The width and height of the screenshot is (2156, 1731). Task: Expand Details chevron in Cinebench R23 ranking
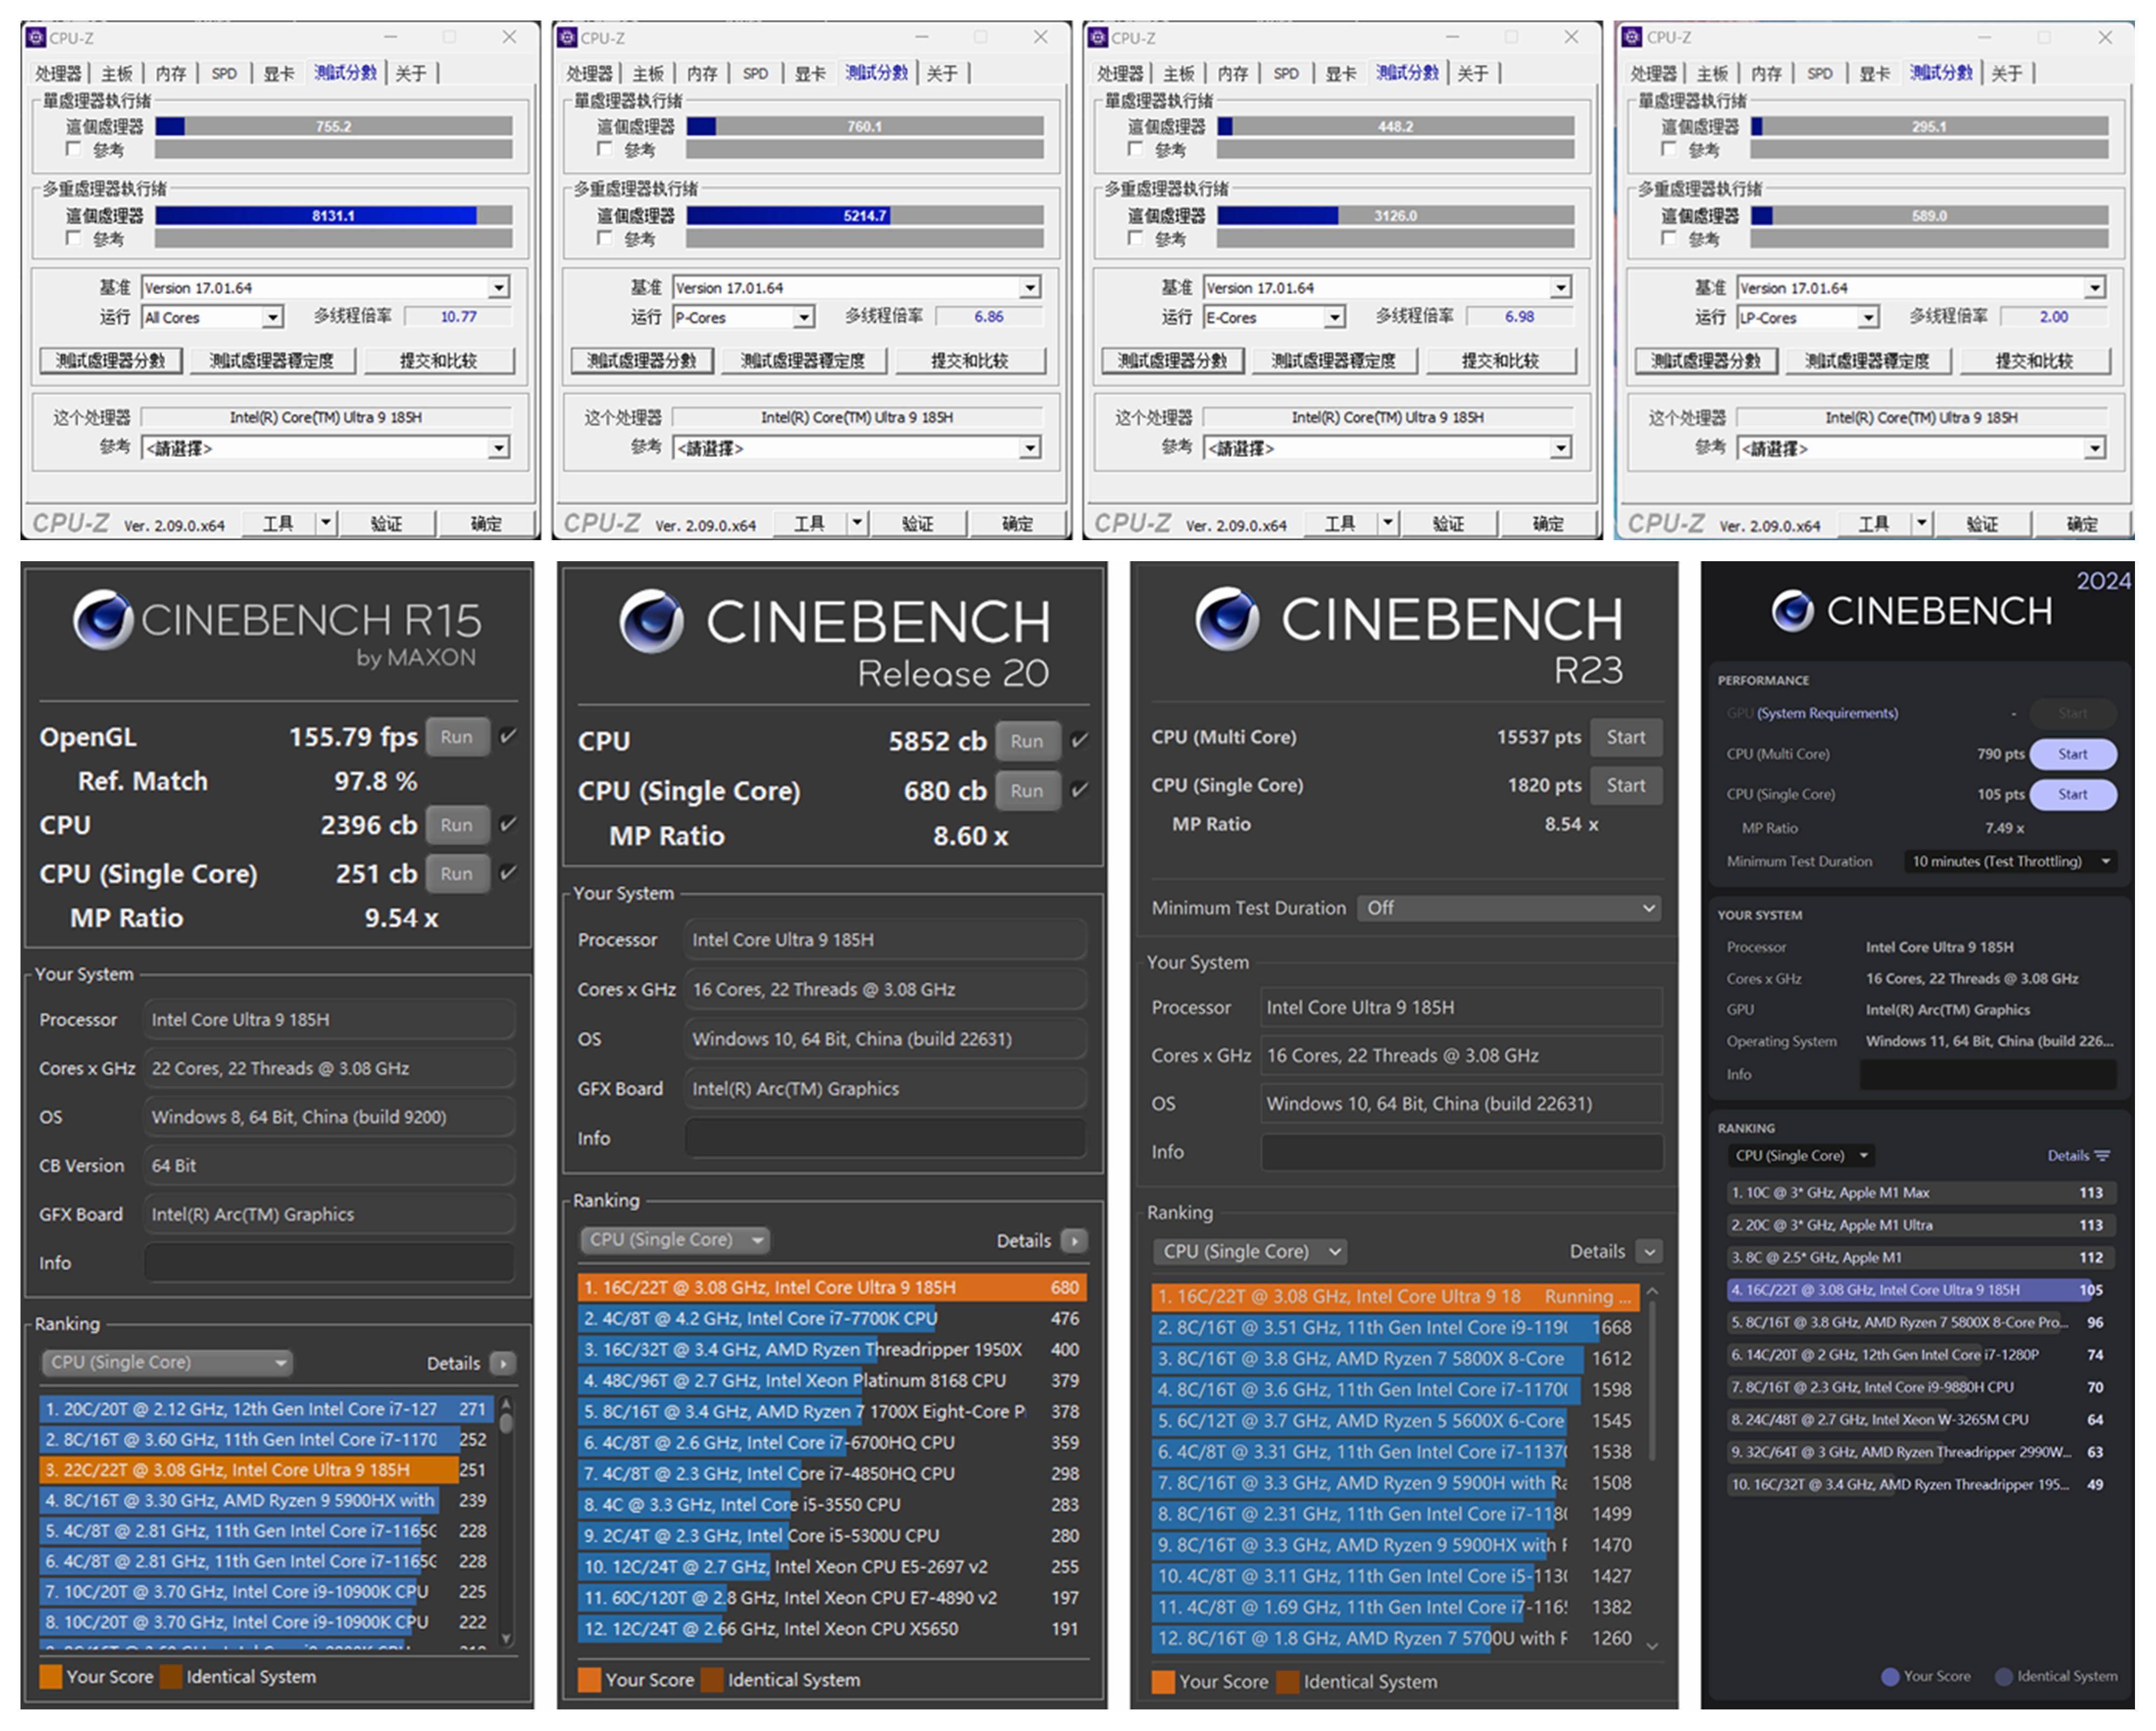click(x=1649, y=1252)
